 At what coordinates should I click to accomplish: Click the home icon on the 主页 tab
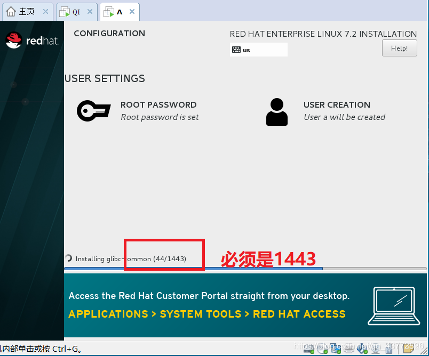coord(11,12)
